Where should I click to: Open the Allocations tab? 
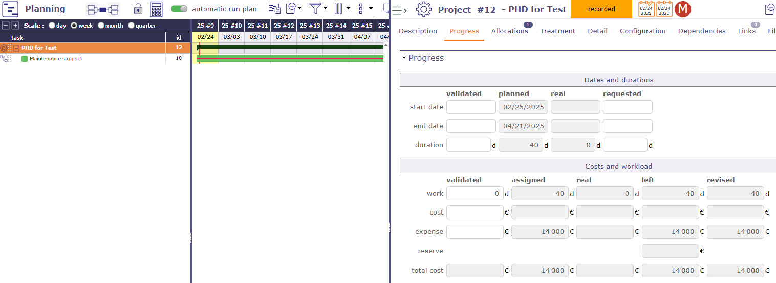click(510, 31)
